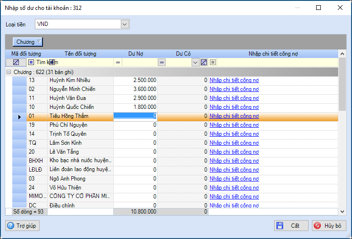Open Nhập chi tiết công nợ for Huỳnh Kim Nhiều

tap(234, 80)
